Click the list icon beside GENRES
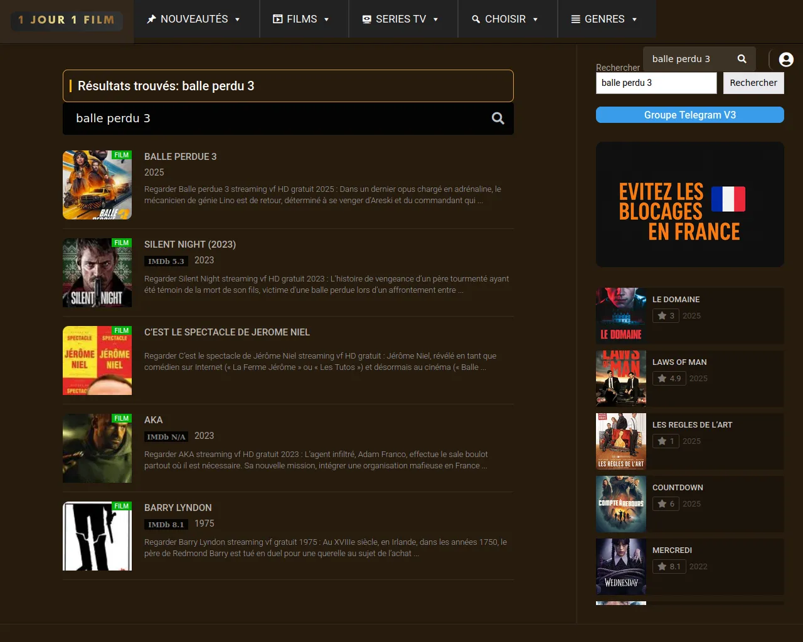 [x=575, y=19]
